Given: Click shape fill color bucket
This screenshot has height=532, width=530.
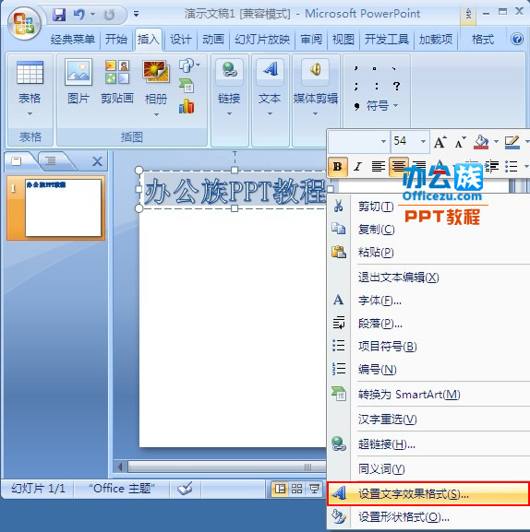Looking at the screenshot, I should [481, 142].
